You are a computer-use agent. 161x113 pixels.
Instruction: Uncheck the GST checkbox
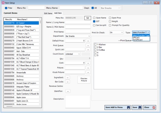[94, 22]
